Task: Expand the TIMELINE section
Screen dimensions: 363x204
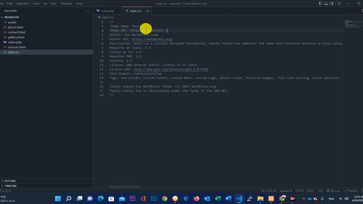Action: click(47, 186)
